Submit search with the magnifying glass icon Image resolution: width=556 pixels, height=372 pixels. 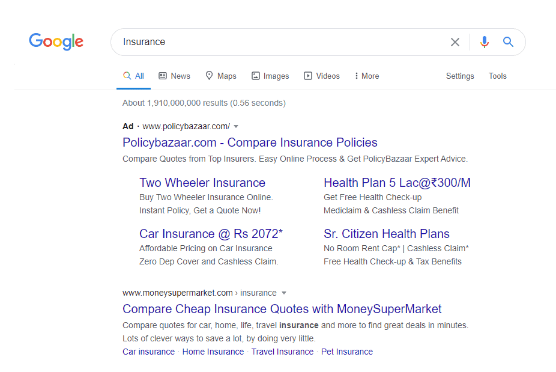point(508,42)
